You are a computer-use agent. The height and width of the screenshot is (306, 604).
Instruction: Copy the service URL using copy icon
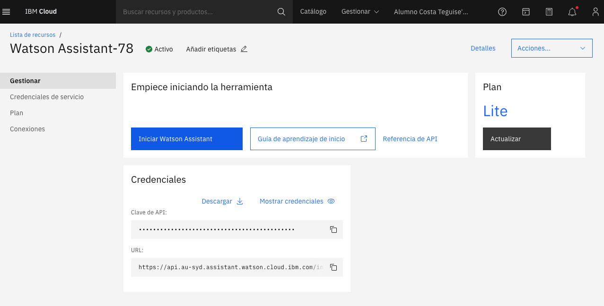tap(333, 267)
